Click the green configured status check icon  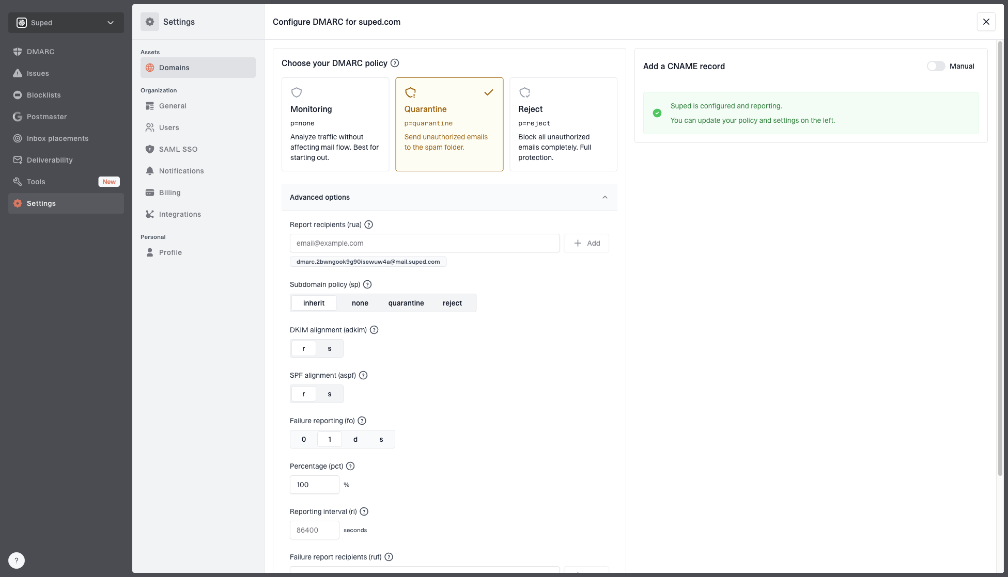tap(657, 113)
